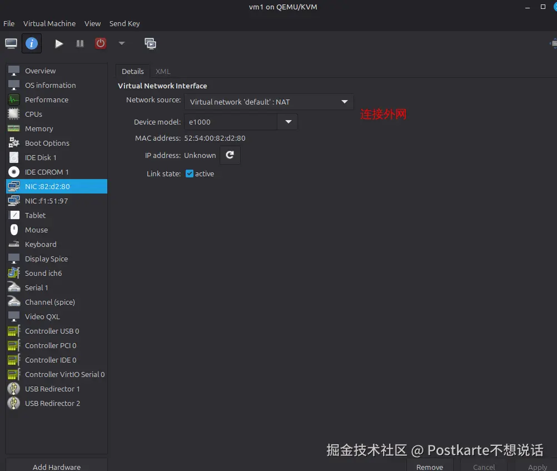The width and height of the screenshot is (557, 471).
Task: Select CPUs hardware entry
Action: pyautogui.click(x=57, y=114)
